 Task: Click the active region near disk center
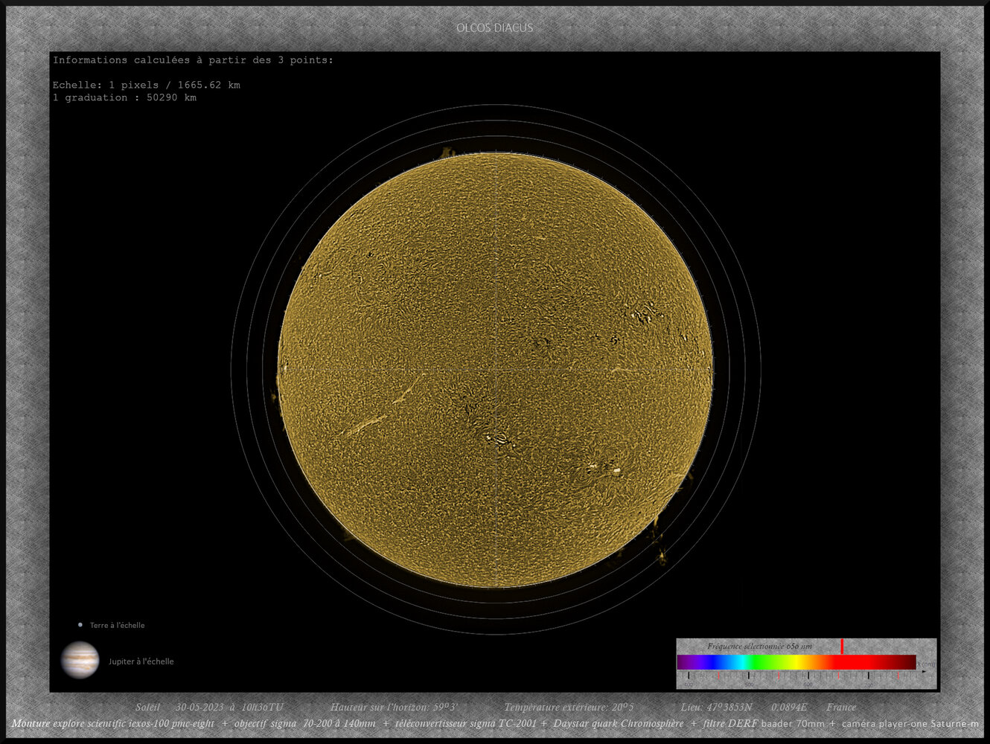(500, 440)
